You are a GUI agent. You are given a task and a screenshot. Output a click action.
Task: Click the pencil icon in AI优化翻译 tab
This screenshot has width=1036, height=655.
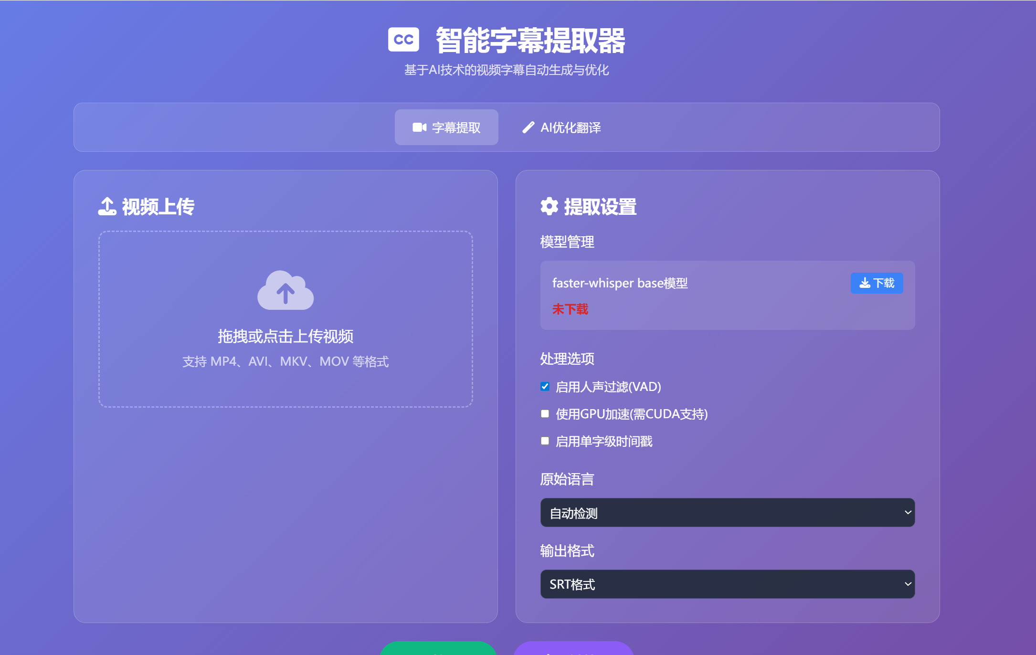pyautogui.click(x=528, y=127)
